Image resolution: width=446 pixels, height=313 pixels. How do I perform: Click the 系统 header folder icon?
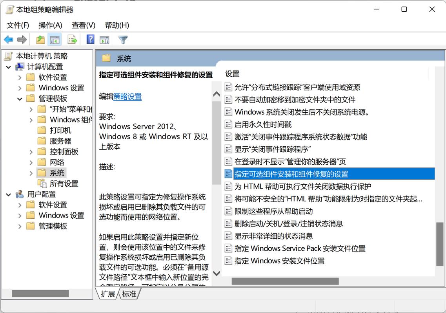(106, 58)
